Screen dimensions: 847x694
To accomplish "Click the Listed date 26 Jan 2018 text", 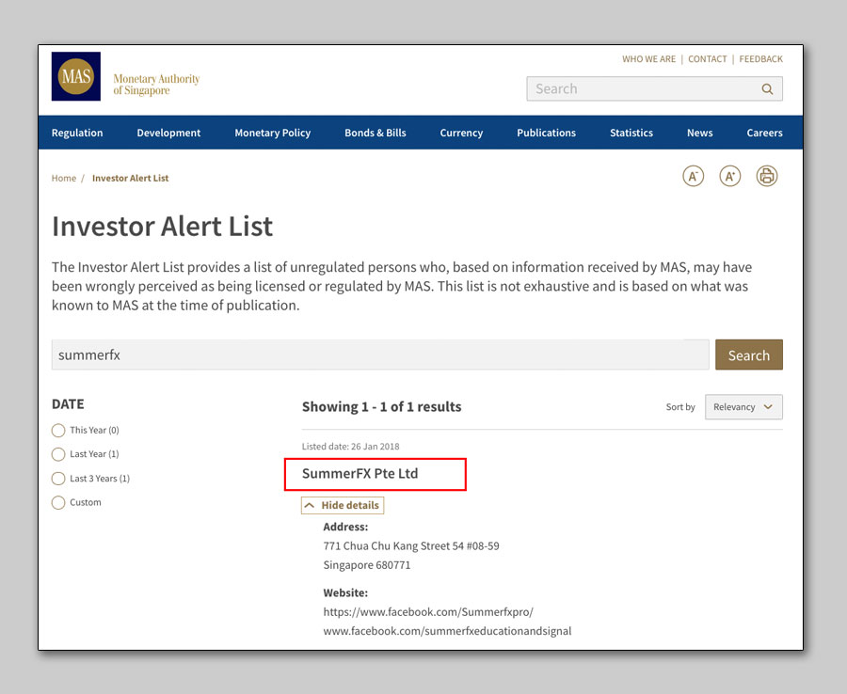I will (x=351, y=447).
